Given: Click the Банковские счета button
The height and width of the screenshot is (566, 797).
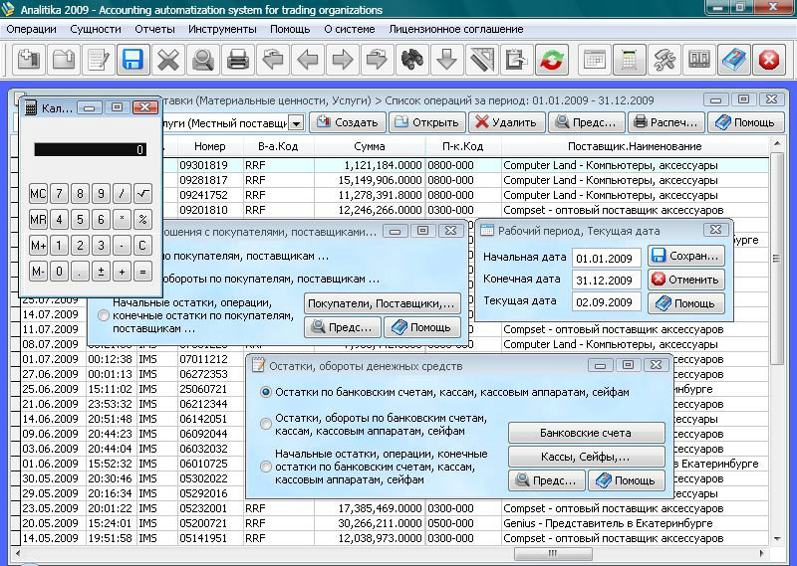Looking at the screenshot, I should (586, 433).
